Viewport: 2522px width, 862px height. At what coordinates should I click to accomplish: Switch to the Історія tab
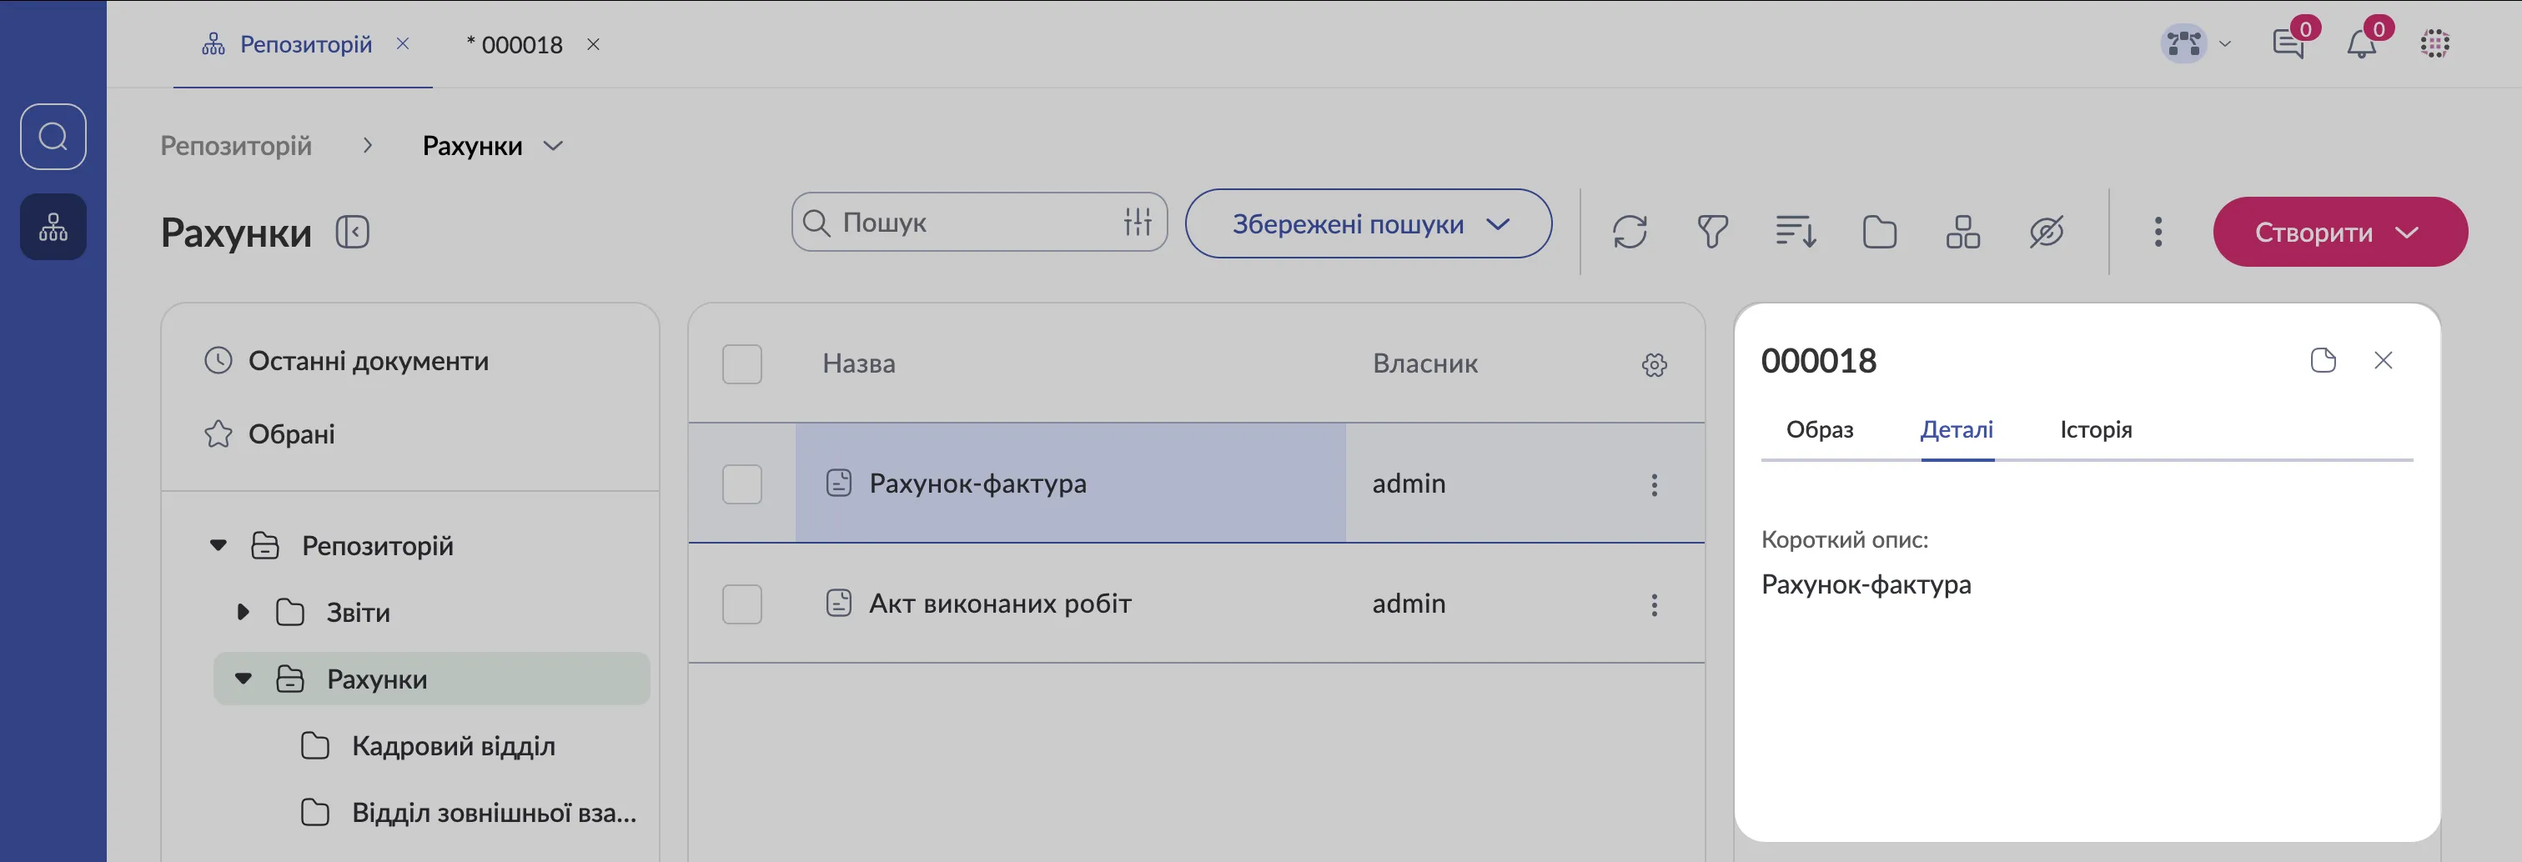click(x=2095, y=429)
